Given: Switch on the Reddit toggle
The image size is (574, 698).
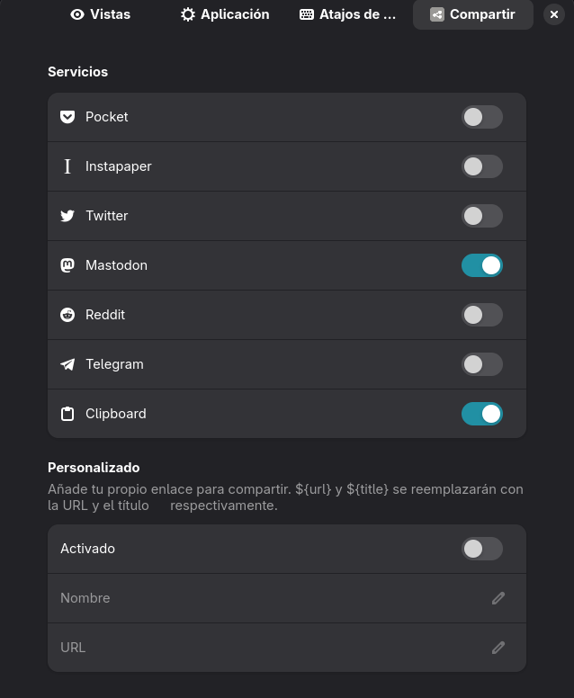Looking at the screenshot, I should [x=482, y=315].
